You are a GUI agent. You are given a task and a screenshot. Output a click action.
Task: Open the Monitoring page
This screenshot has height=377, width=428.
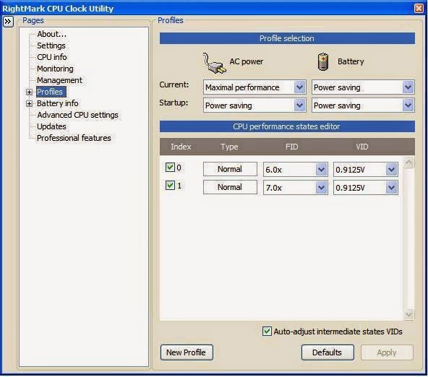point(55,69)
